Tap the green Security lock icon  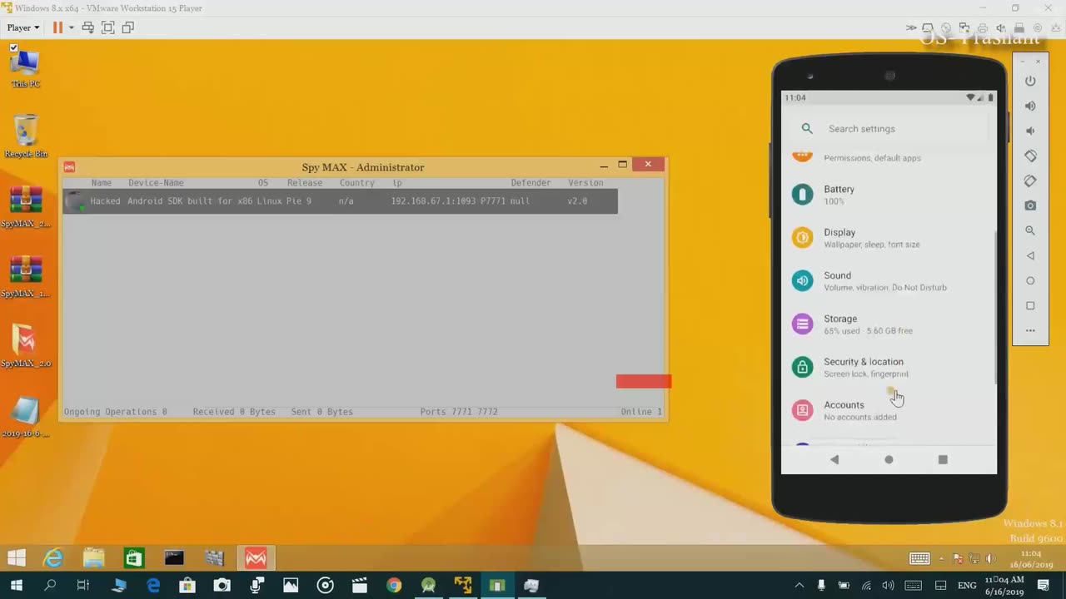tap(802, 367)
